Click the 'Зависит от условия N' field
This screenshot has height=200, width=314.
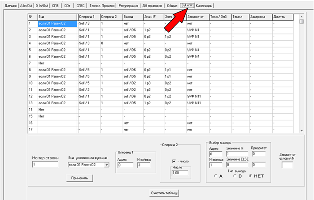click(x=287, y=165)
